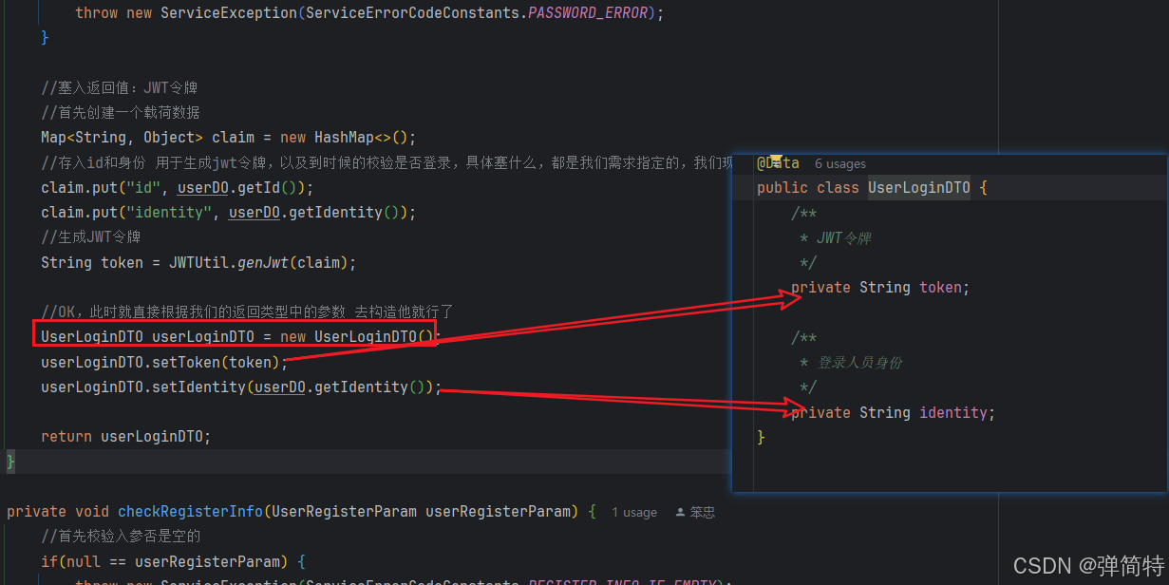Click the lightbulb intention icon beside @Data

[776, 160]
